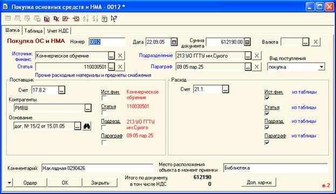Clear the Валюта field with X
This screenshot has height=194, width=336.
[316, 42]
